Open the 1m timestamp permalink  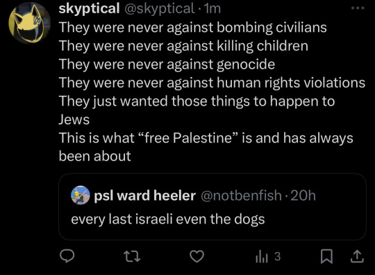click(x=211, y=8)
